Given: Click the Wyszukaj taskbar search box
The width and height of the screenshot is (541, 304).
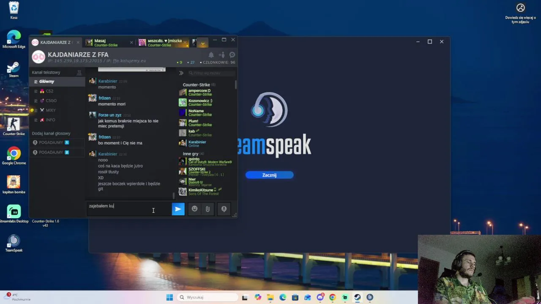Looking at the screenshot, I should 207,297.
